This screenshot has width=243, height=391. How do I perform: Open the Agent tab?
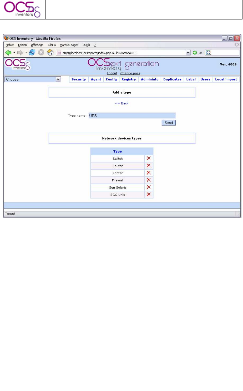click(x=96, y=79)
